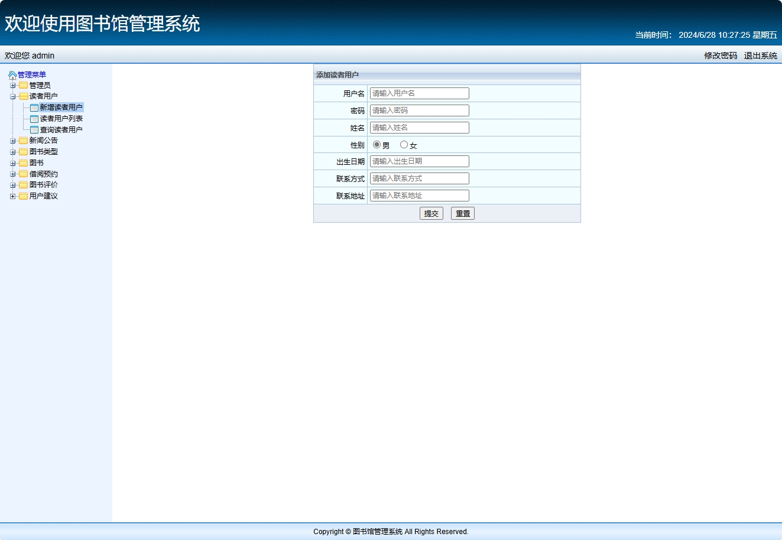Select the 女 gender radio button

(x=404, y=144)
